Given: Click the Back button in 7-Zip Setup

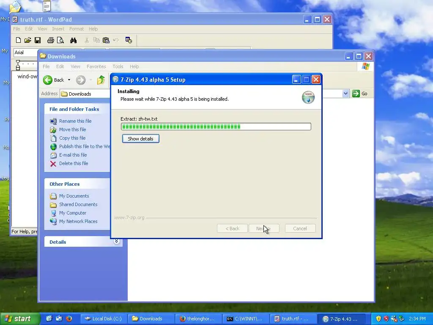Looking at the screenshot, I should [232, 229].
